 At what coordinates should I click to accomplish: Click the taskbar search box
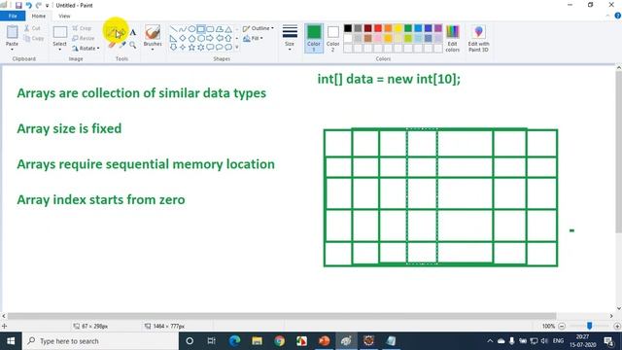[x=100, y=341]
